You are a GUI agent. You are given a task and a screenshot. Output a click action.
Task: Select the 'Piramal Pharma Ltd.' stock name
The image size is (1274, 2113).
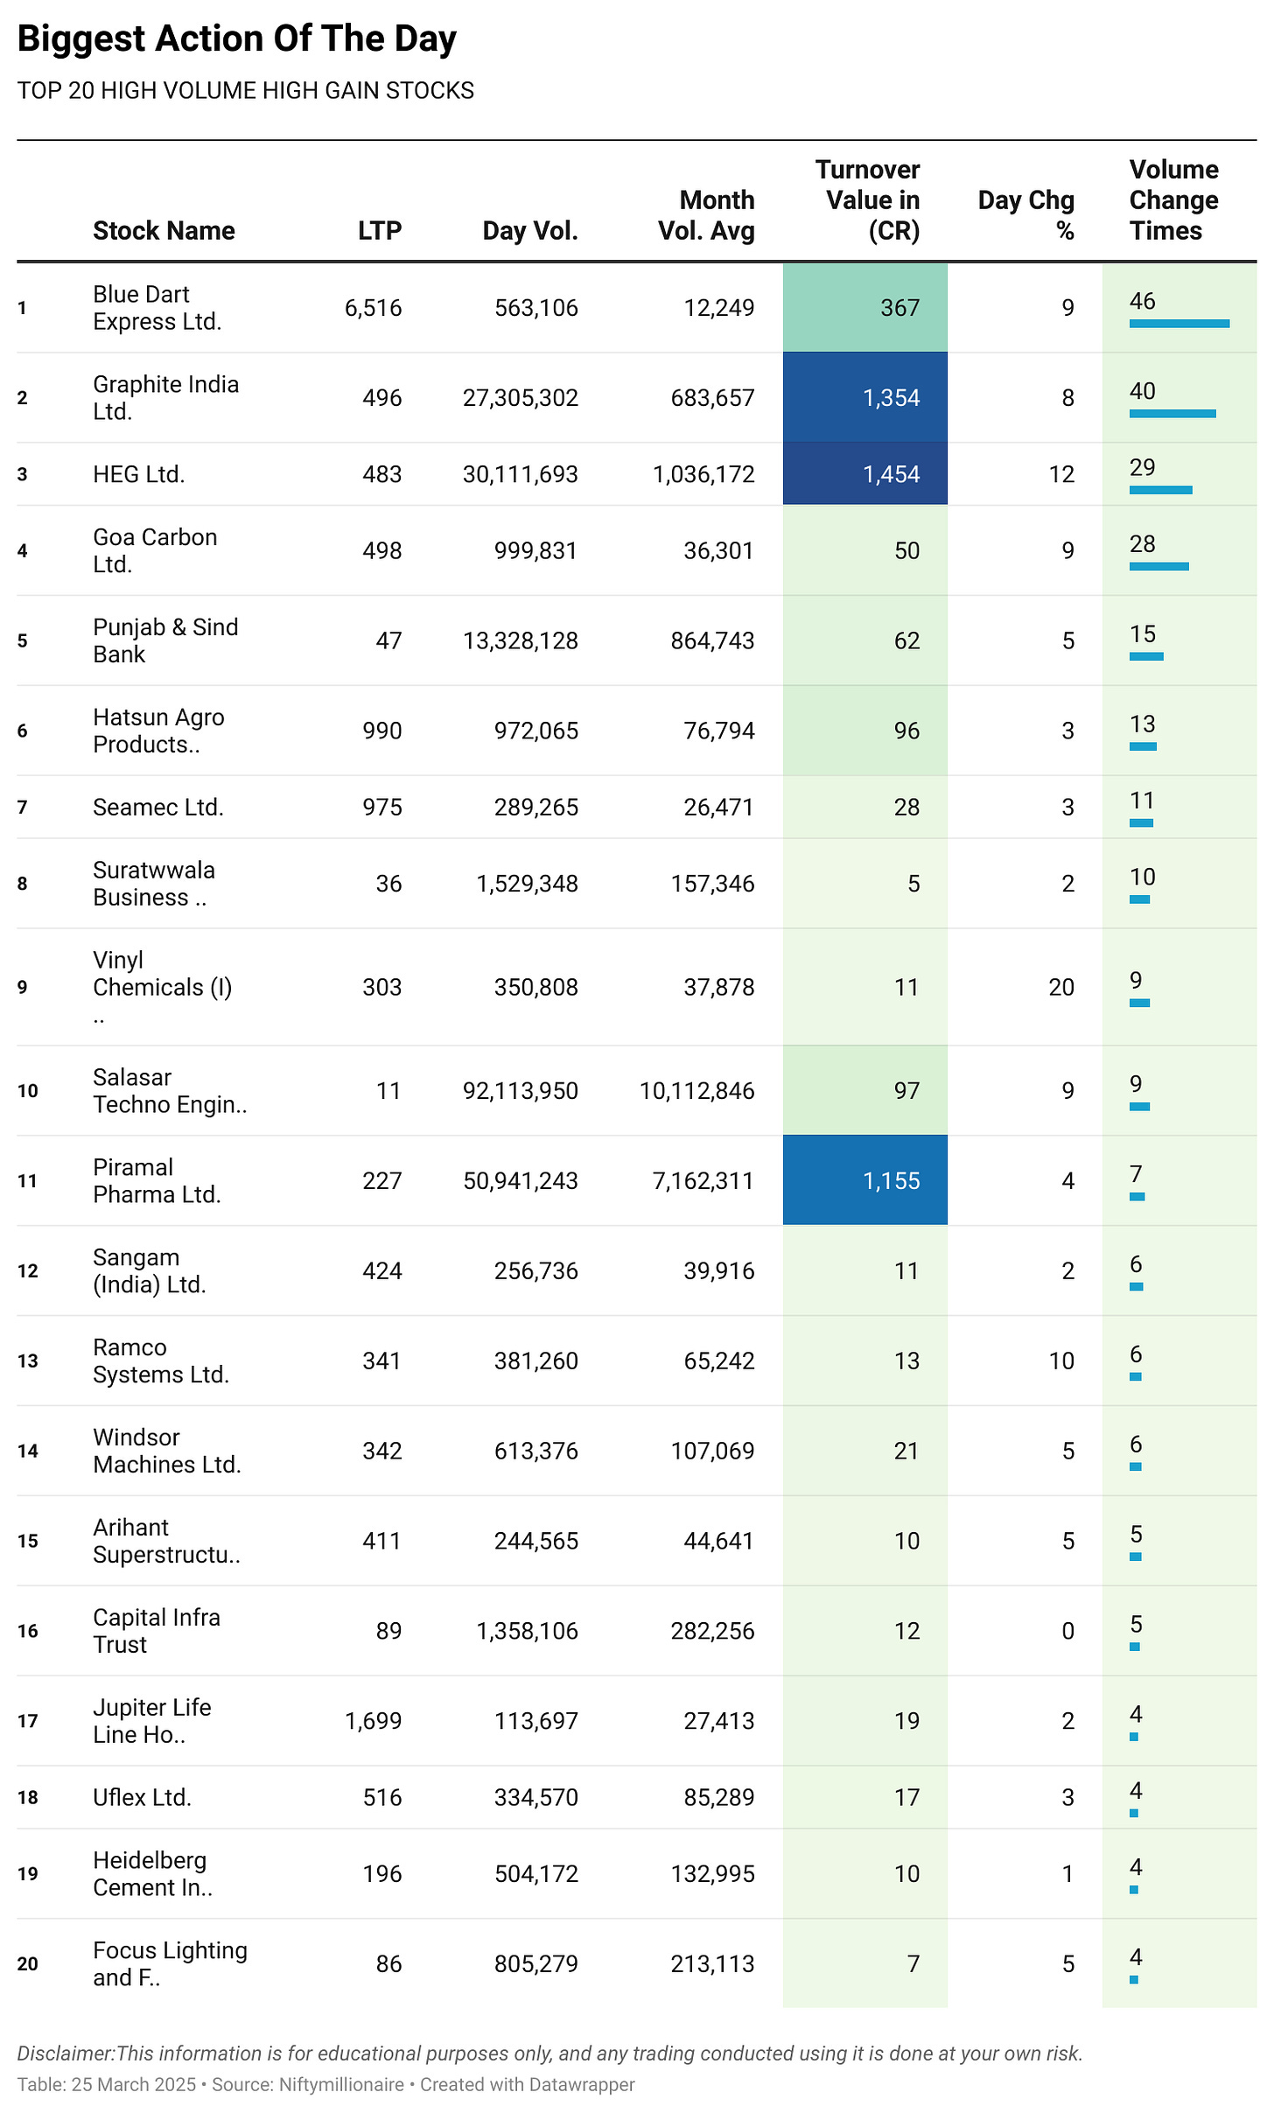pyautogui.click(x=157, y=1181)
